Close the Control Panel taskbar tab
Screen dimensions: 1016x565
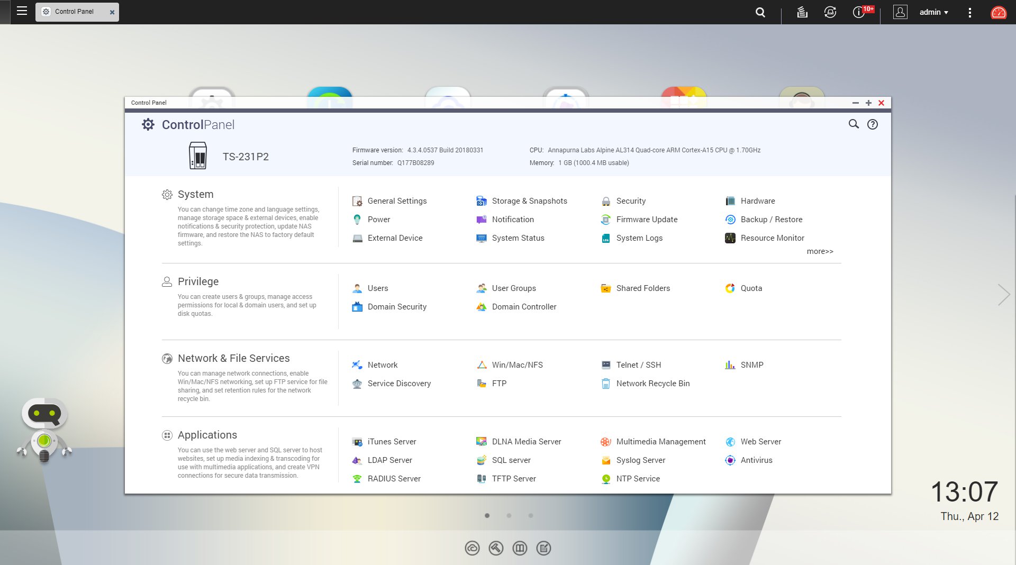click(112, 12)
